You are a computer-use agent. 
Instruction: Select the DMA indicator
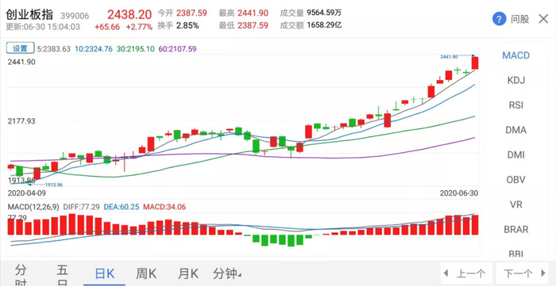(516, 130)
